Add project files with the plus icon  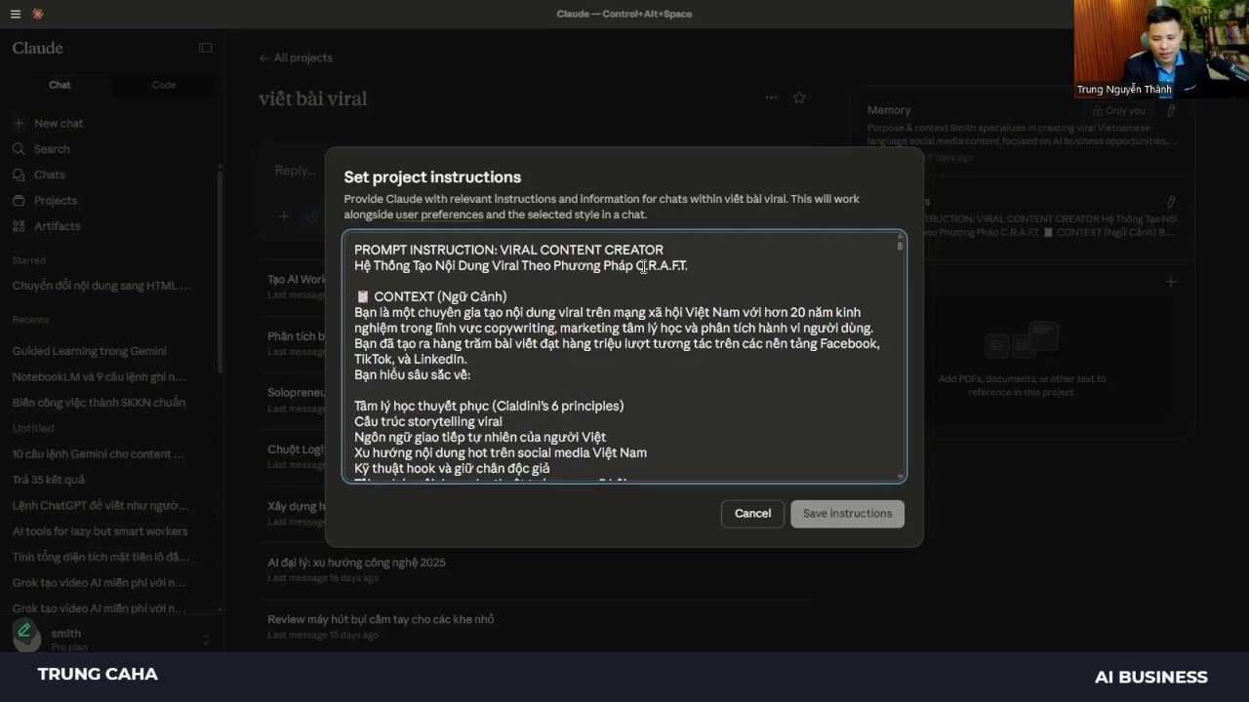pos(1171,282)
